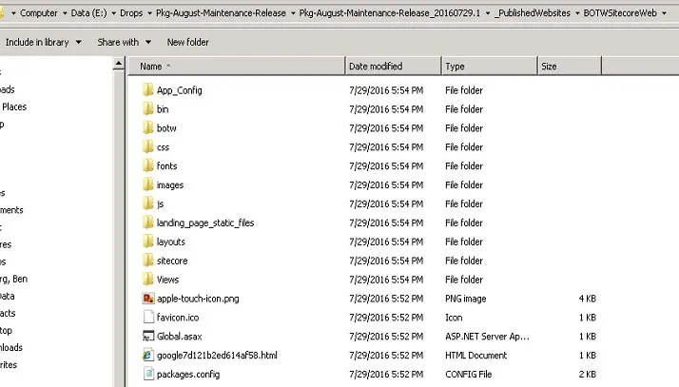This screenshot has height=387, width=679.
Task: Navigate to Drops in the address bar
Action: click(x=131, y=14)
